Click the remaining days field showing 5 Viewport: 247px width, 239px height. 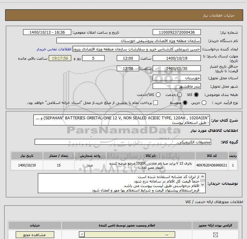coord(93,58)
